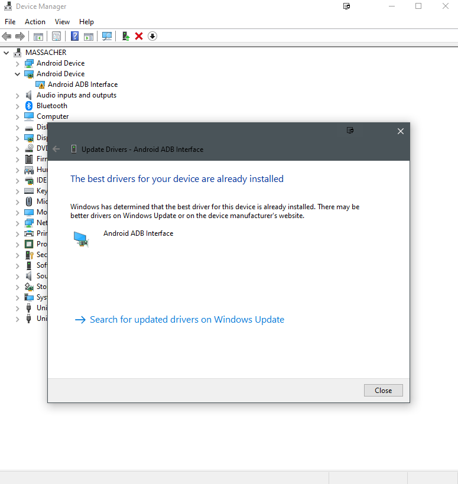Minimize the Device Manager window
This screenshot has width=458, height=484.
pyautogui.click(x=392, y=6)
